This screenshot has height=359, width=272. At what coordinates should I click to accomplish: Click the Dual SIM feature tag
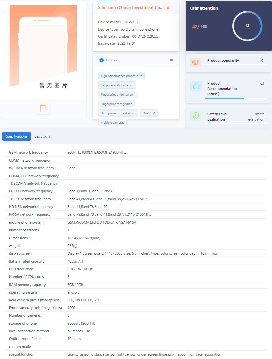pyautogui.click(x=149, y=113)
